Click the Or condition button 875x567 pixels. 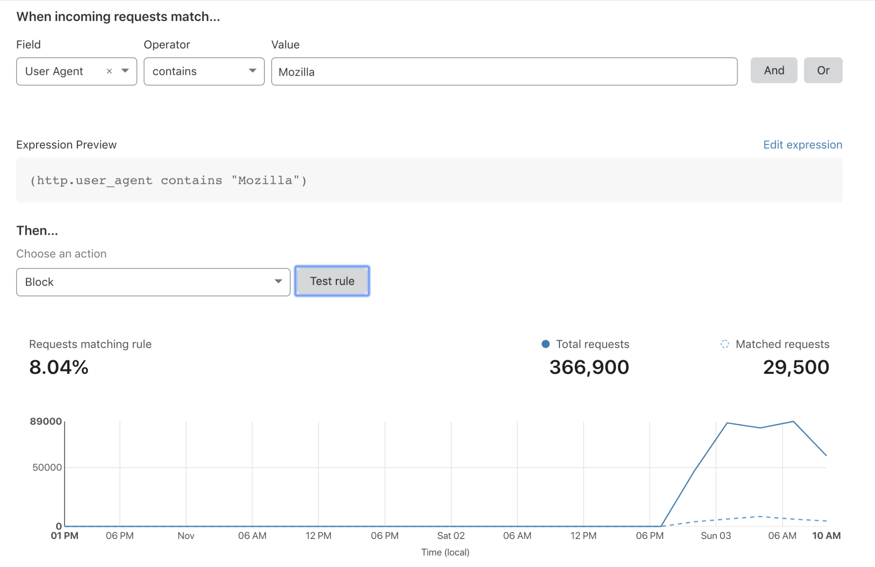[823, 70]
